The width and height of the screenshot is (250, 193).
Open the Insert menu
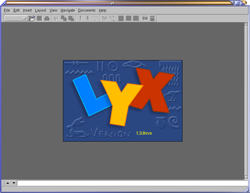click(27, 10)
